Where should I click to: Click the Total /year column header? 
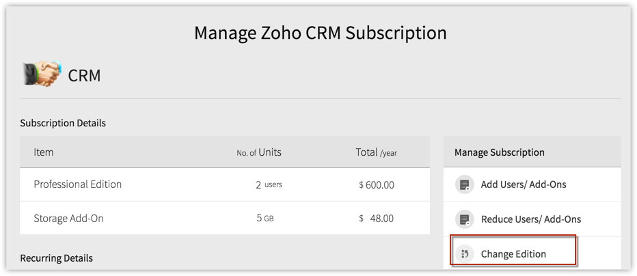coord(376,152)
